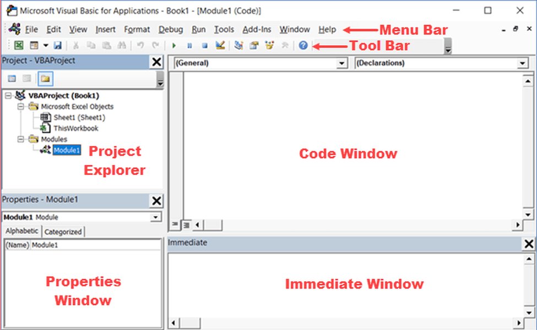Click the Undo arrow icon
The width and height of the screenshot is (537, 330).
140,45
